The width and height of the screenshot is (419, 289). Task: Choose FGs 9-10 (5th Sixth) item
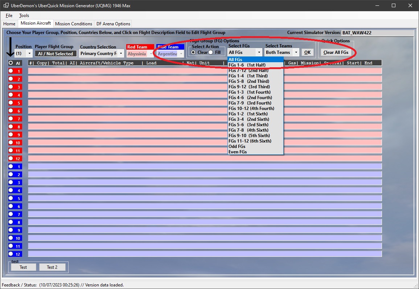[x=255, y=136]
